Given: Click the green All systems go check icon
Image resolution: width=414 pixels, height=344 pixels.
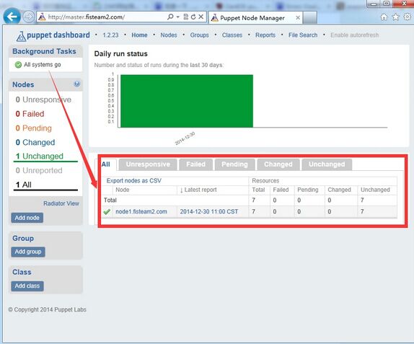Looking at the screenshot, I should (18, 65).
